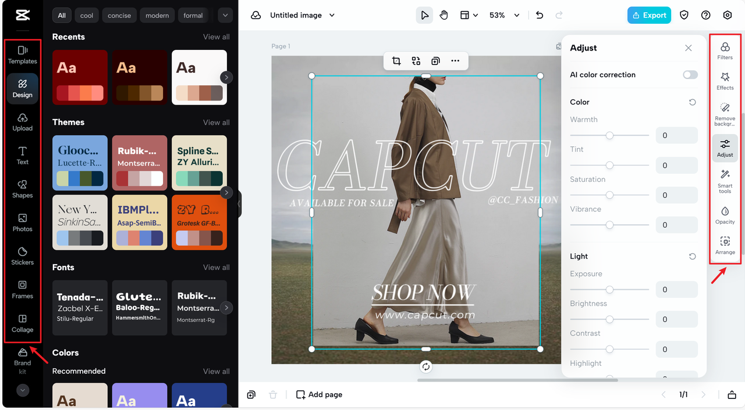Select the formal filter tag

193,15
